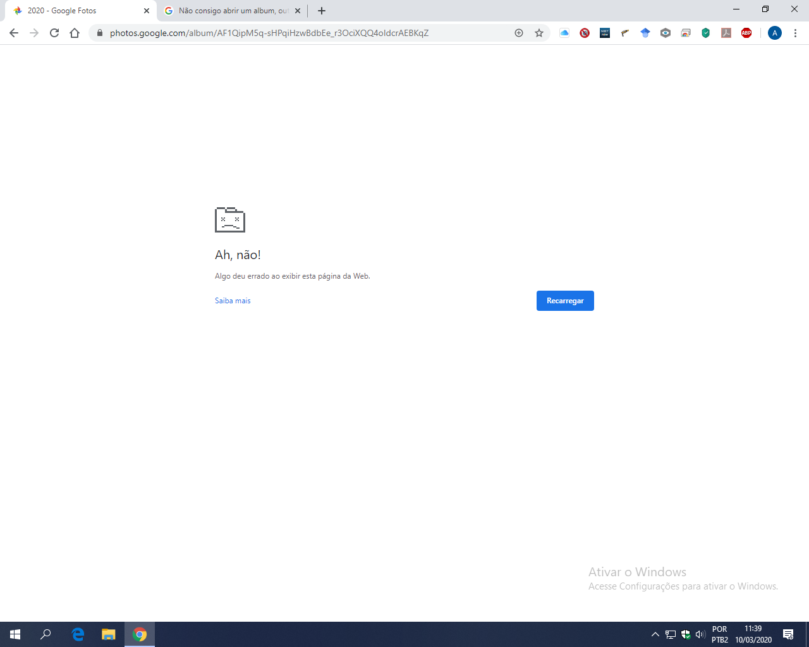Reload the page using the toolbar icon
809x647 pixels.
tap(54, 33)
